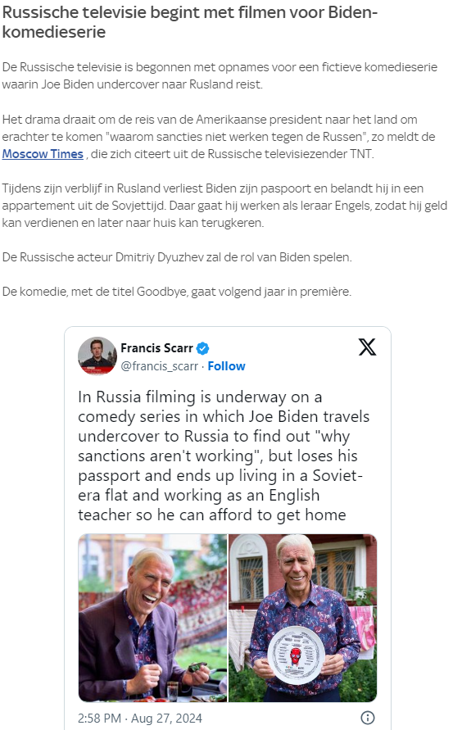
Task: Open the 2:58 PM · Aug 27, 2024 timestamp
Action: pos(140,719)
